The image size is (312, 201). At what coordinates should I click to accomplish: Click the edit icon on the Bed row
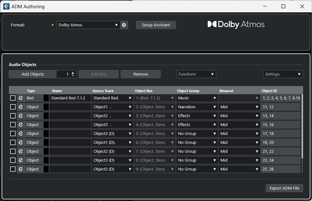(21, 98)
